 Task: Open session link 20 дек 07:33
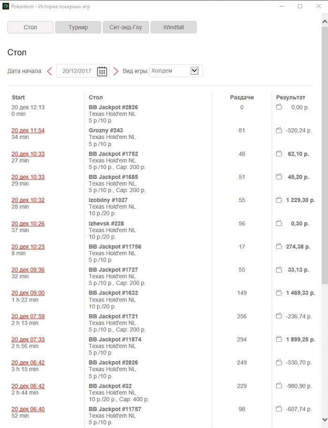pyautogui.click(x=28, y=339)
